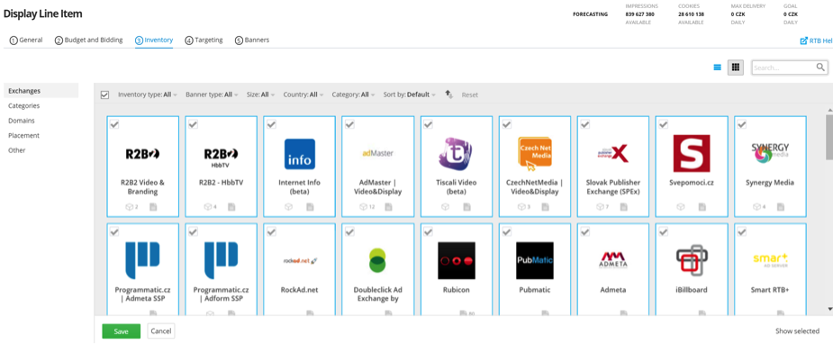
Task: Click the Cancel button
Action: pos(161,331)
